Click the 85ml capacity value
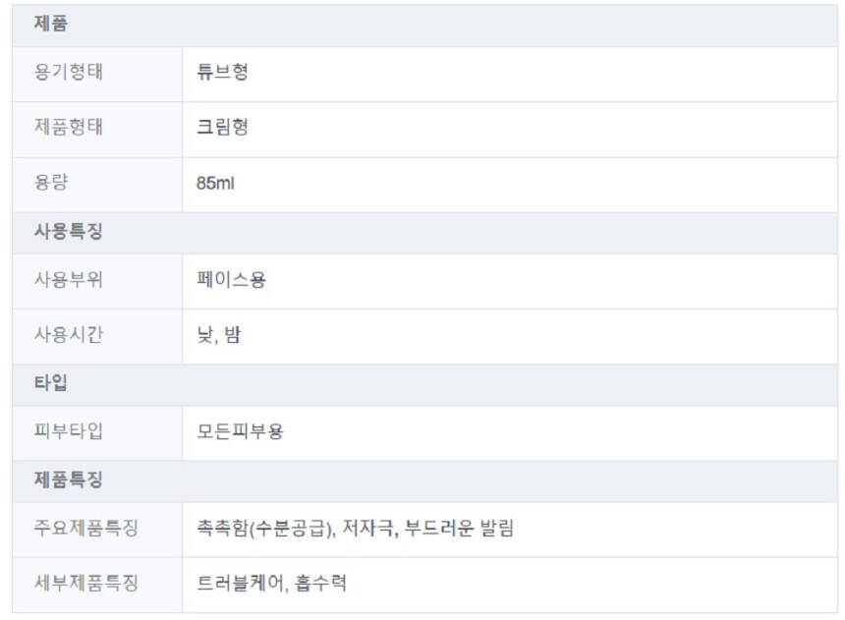 click(x=215, y=184)
